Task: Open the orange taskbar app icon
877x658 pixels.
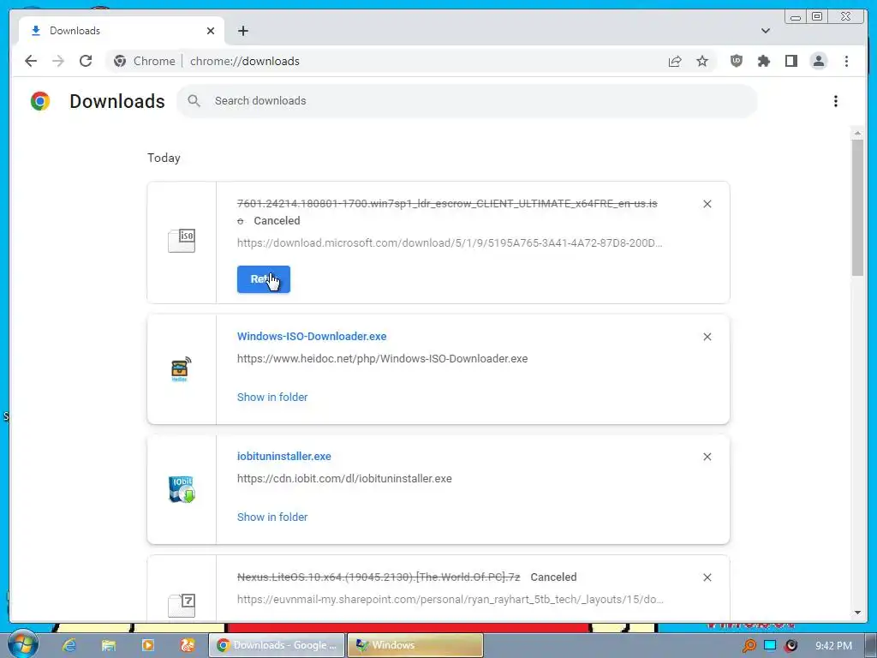Action: 188,645
